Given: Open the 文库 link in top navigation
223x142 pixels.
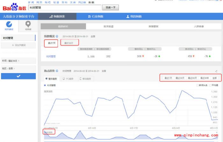Looking at the screenshot, I should 73,2.
